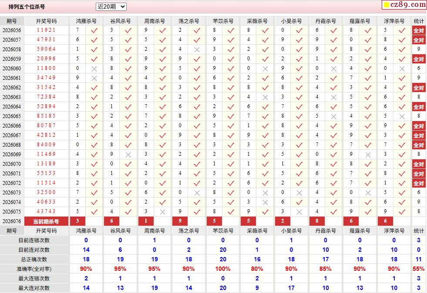427x293 pixels.
Task: Click the yellow square beside cz89.com
Action: 386,5
